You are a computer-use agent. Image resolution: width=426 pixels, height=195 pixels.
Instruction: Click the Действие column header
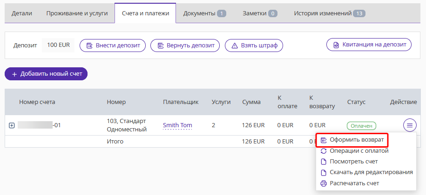click(404, 102)
